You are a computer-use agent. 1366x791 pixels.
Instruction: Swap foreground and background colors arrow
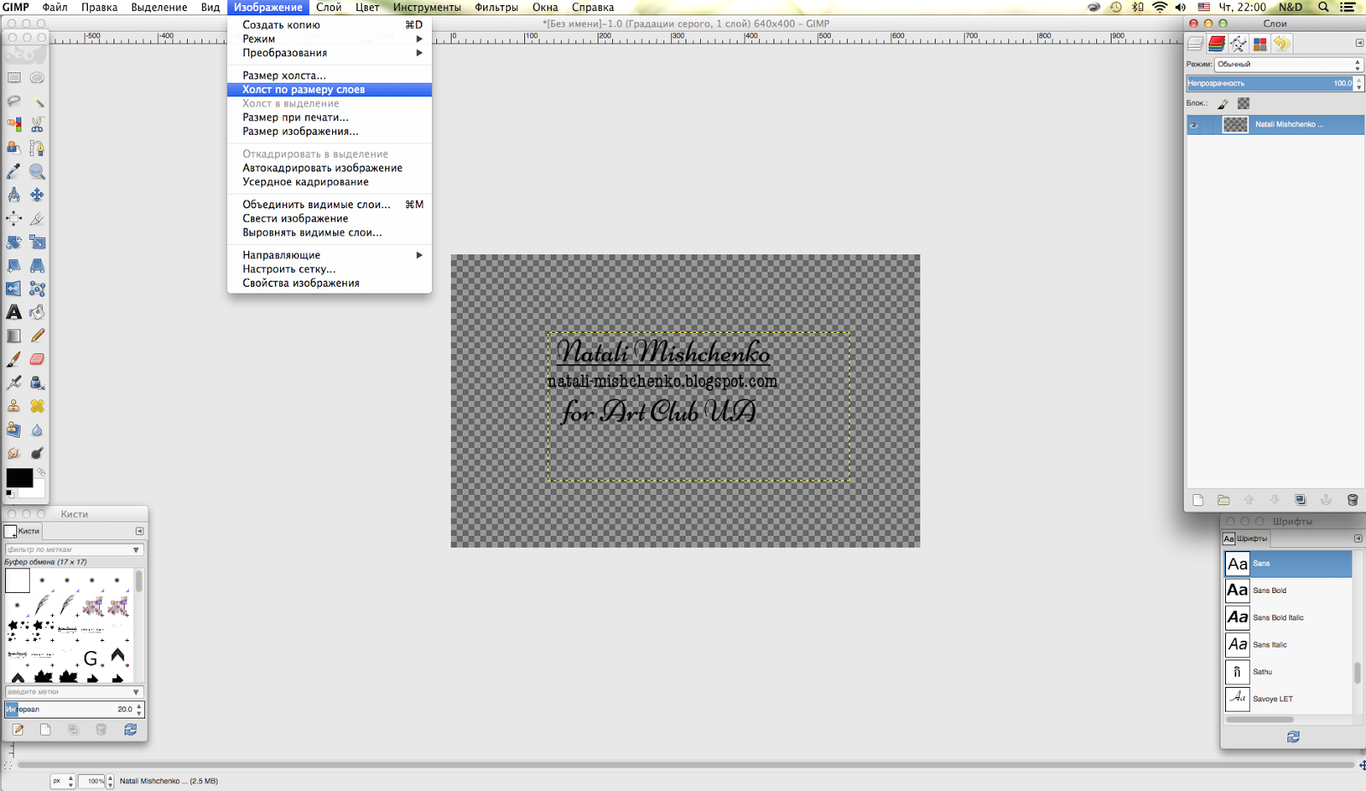(x=40, y=472)
